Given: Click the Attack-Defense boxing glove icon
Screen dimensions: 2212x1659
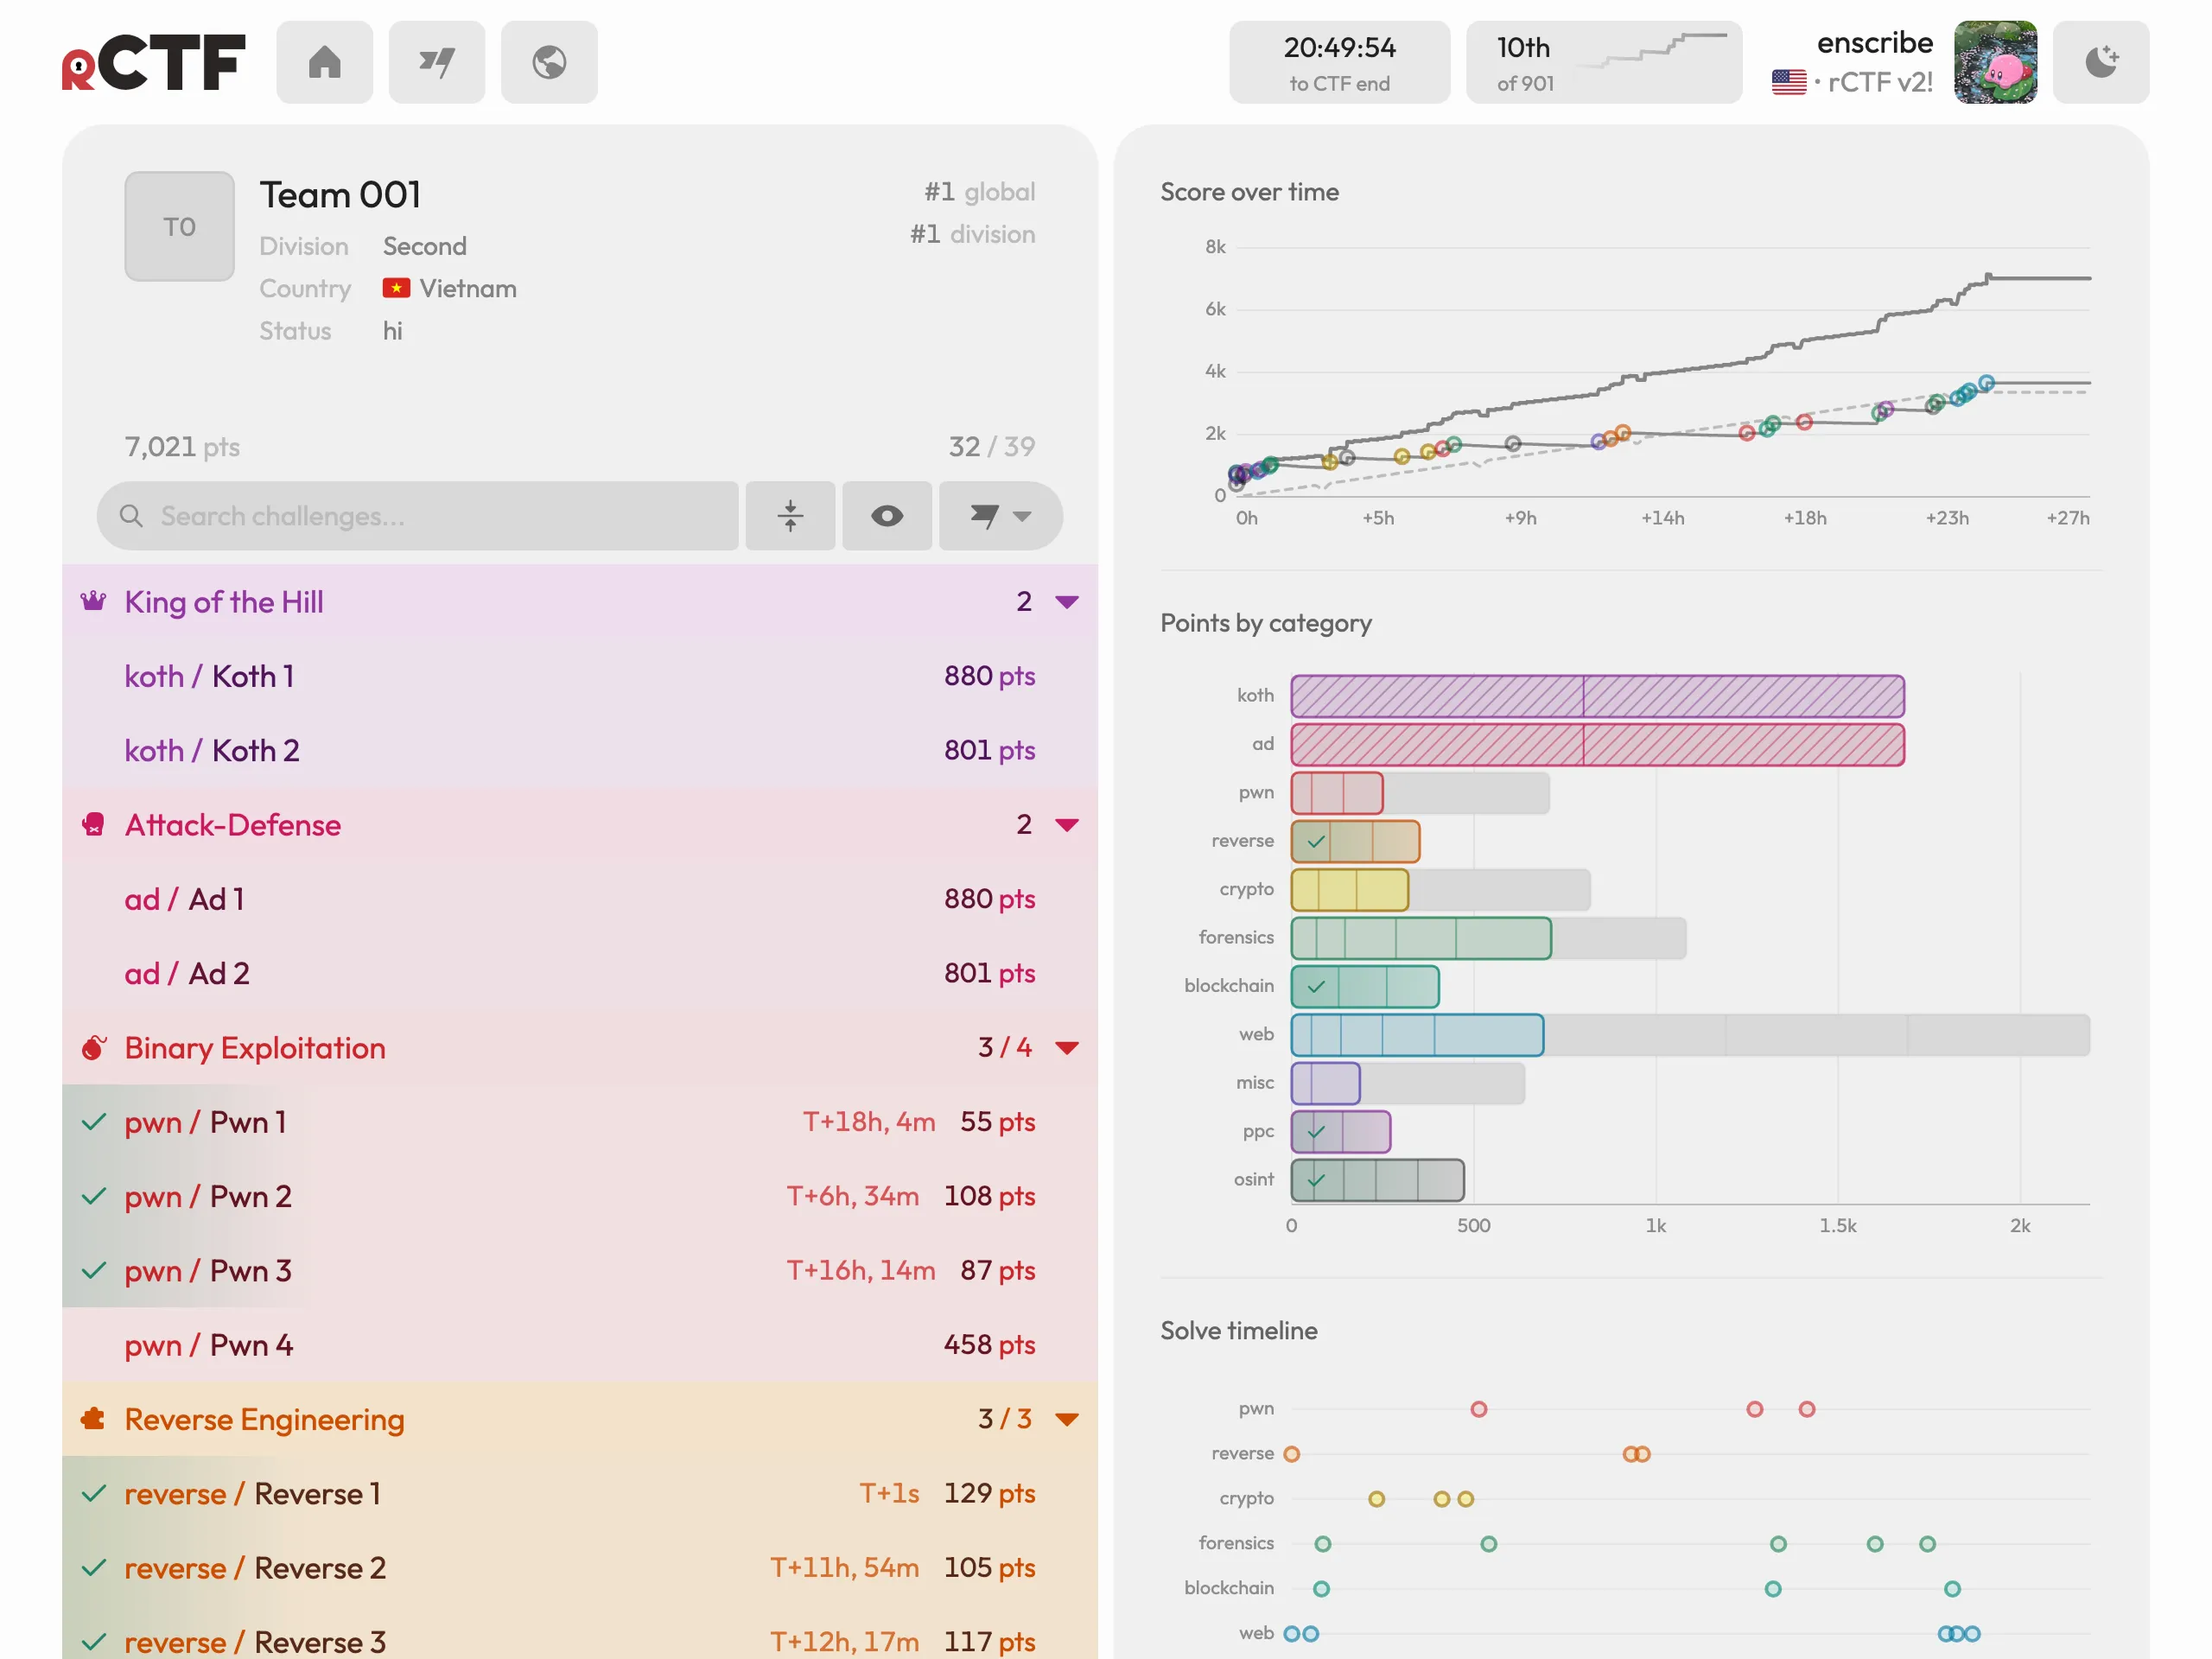Looking at the screenshot, I should click(94, 824).
